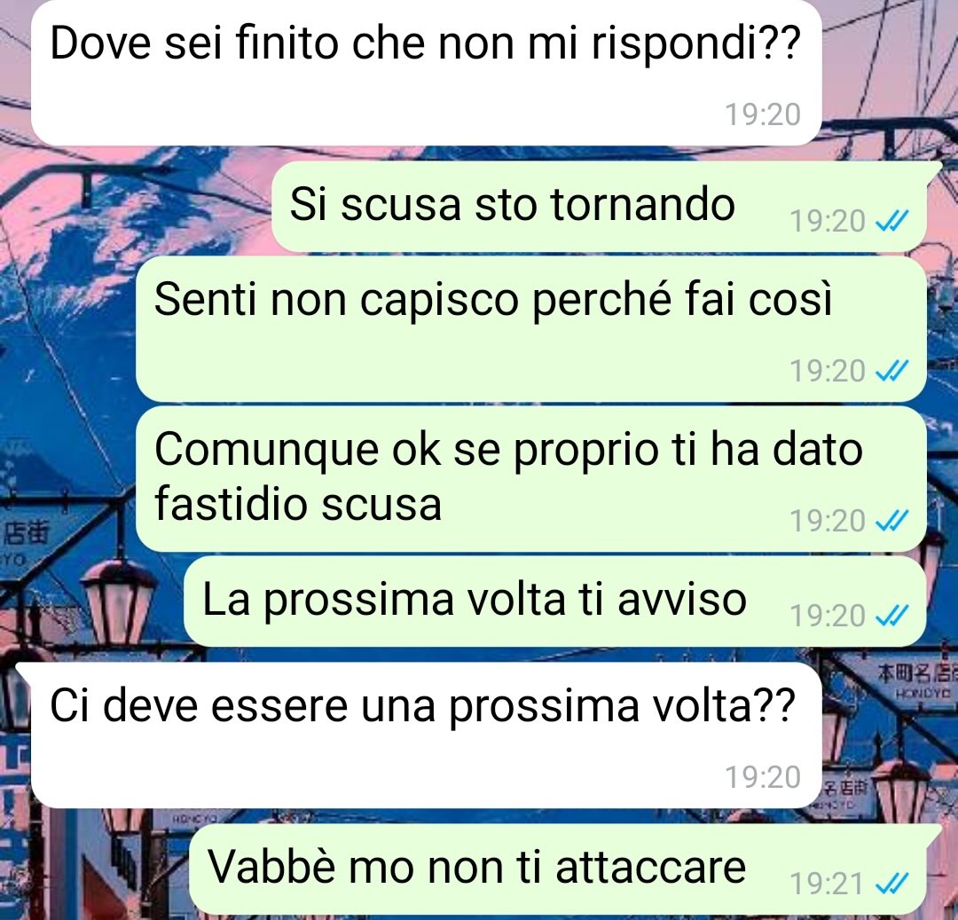This screenshot has width=958, height=920.
Task: Tap the double check marks on "fastidio scusa" message
Action: coord(892,521)
